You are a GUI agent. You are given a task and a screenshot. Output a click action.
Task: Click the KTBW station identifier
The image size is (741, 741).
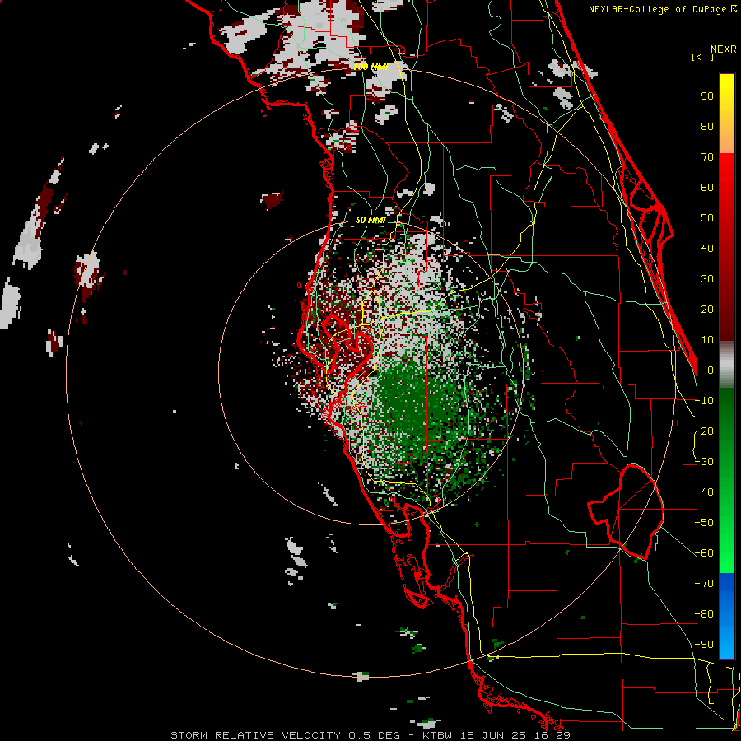(436, 735)
